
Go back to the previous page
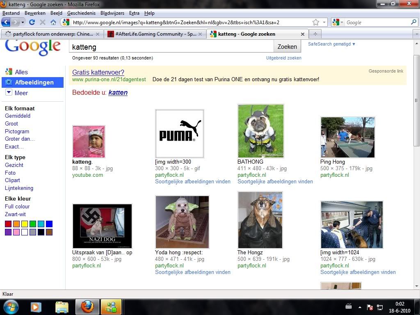pos(6,22)
